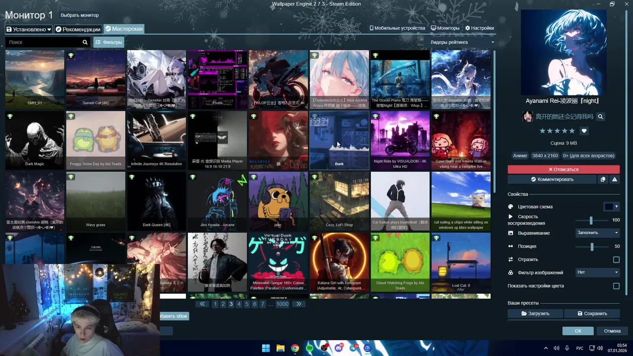Go to page 1000 of results

(x=282, y=304)
